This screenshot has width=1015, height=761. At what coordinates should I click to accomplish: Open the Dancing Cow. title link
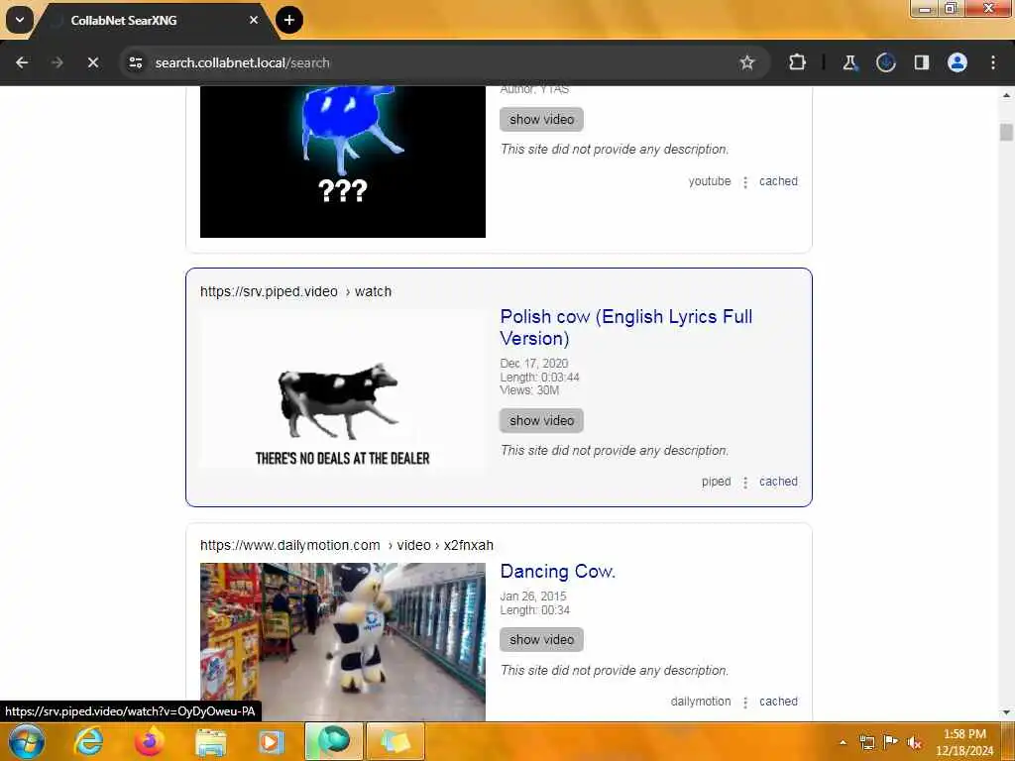[557, 572]
